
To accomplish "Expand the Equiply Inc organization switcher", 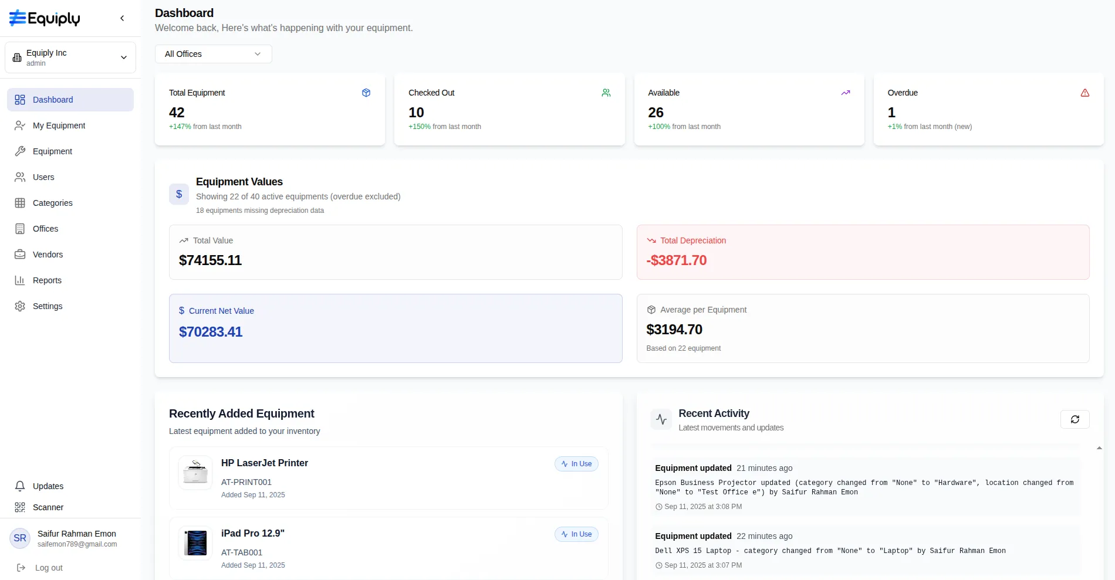I will [70, 57].
